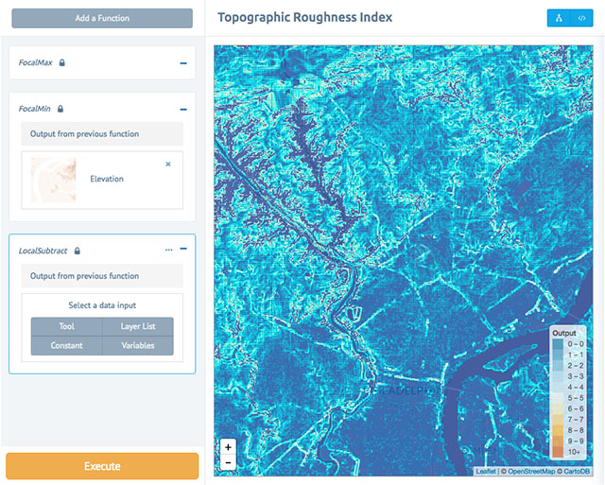This screenshot has width=605, height=485.
Task: Choose Variables as data input
Action: point(138,346)
